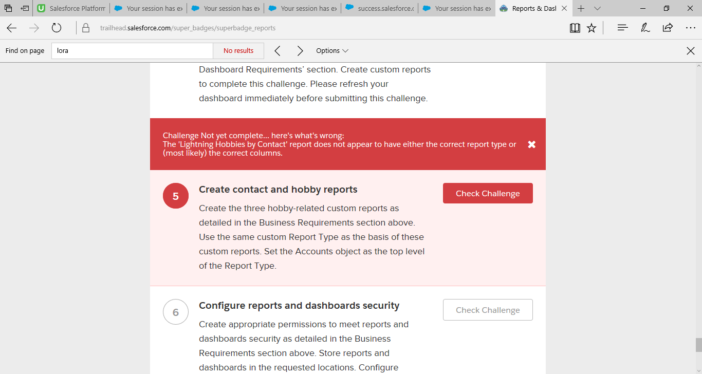Go back to the previous page
This screenshot has width=702, height=374.
click(x=11, y=28)
